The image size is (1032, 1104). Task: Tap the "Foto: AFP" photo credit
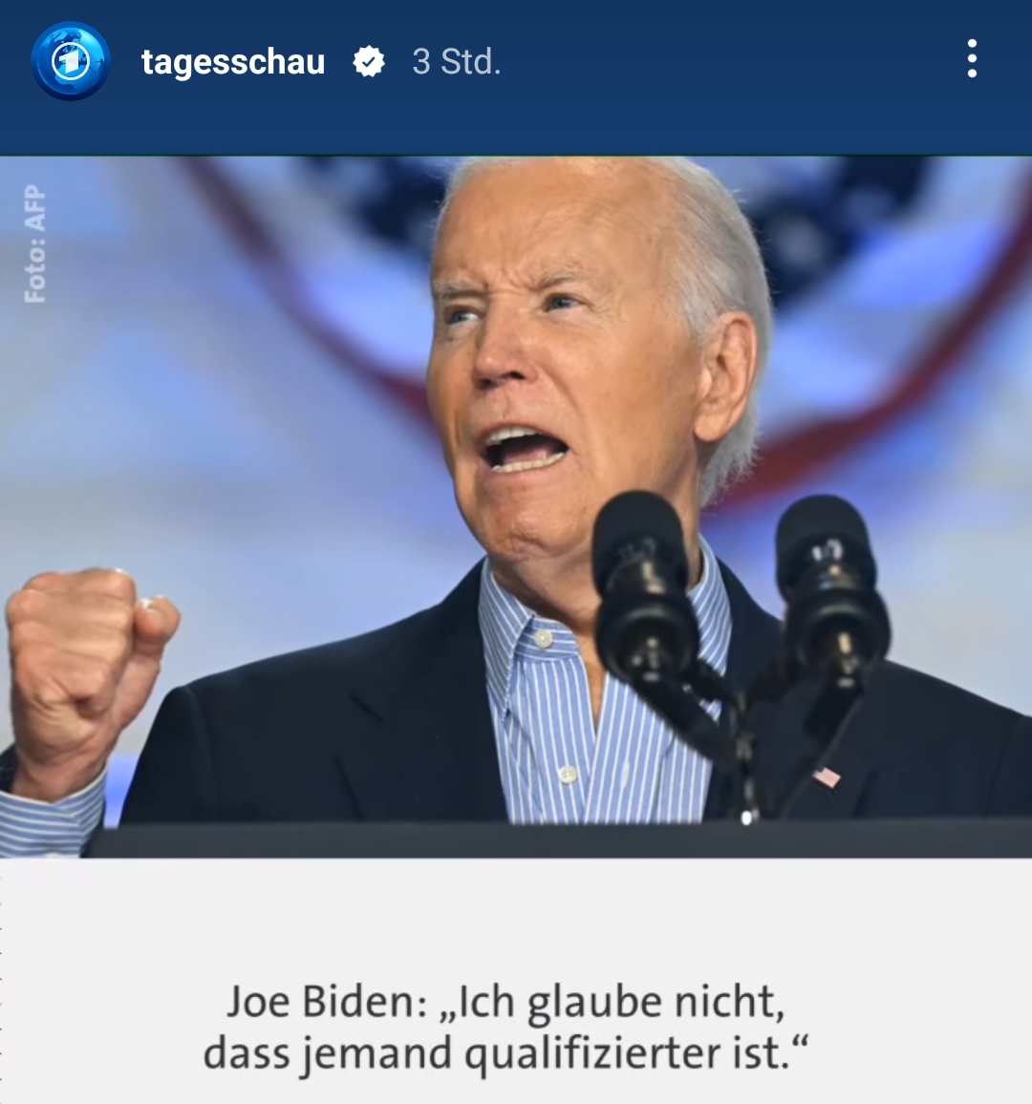34,244
